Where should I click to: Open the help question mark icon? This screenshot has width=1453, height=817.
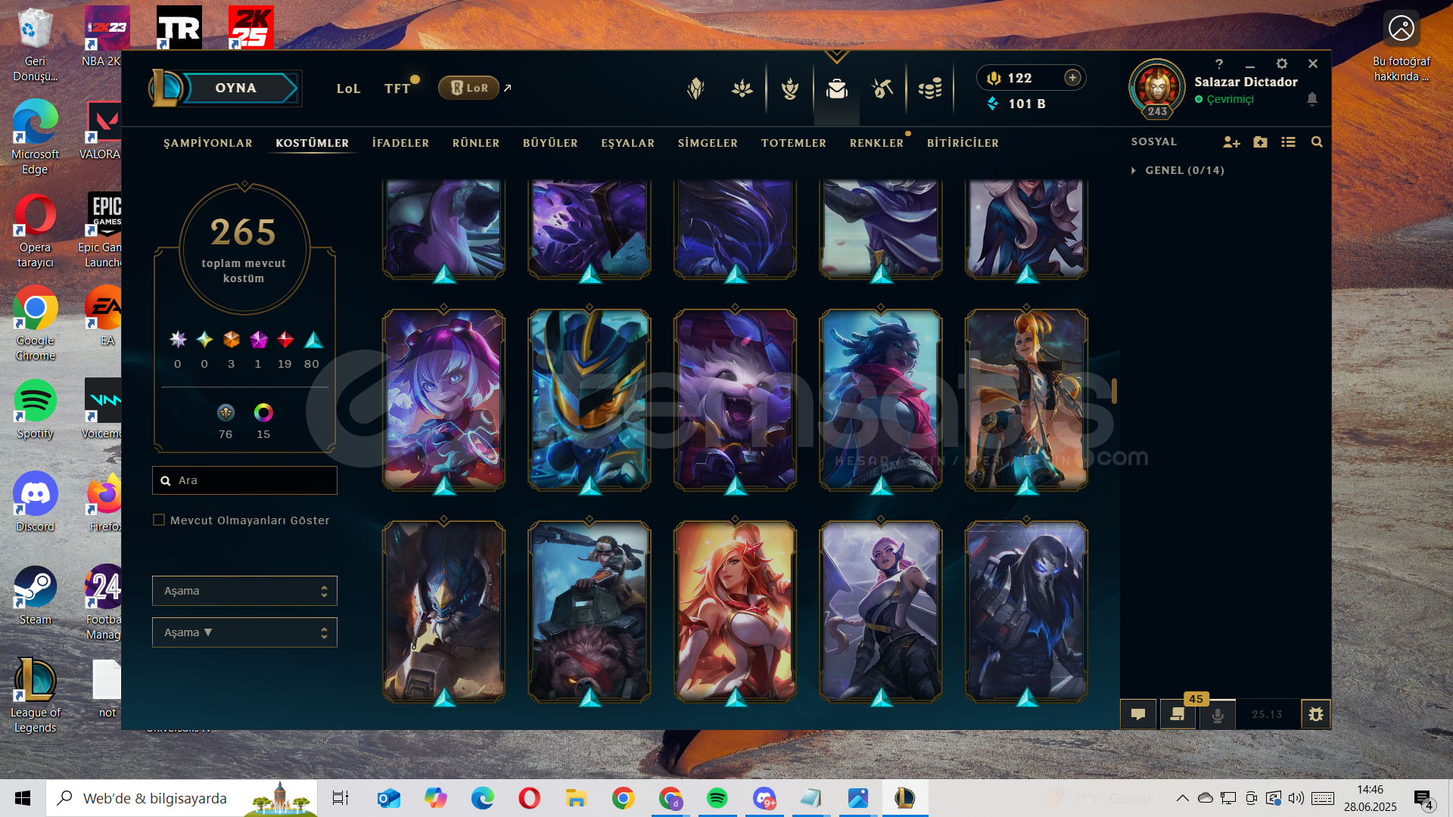tap(1218, 64)
